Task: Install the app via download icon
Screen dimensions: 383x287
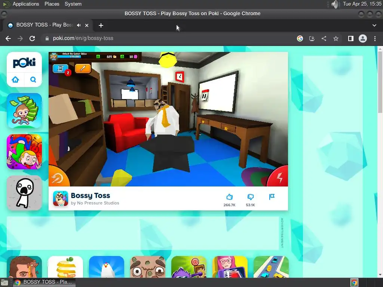Action: click(x=312, y=38)
